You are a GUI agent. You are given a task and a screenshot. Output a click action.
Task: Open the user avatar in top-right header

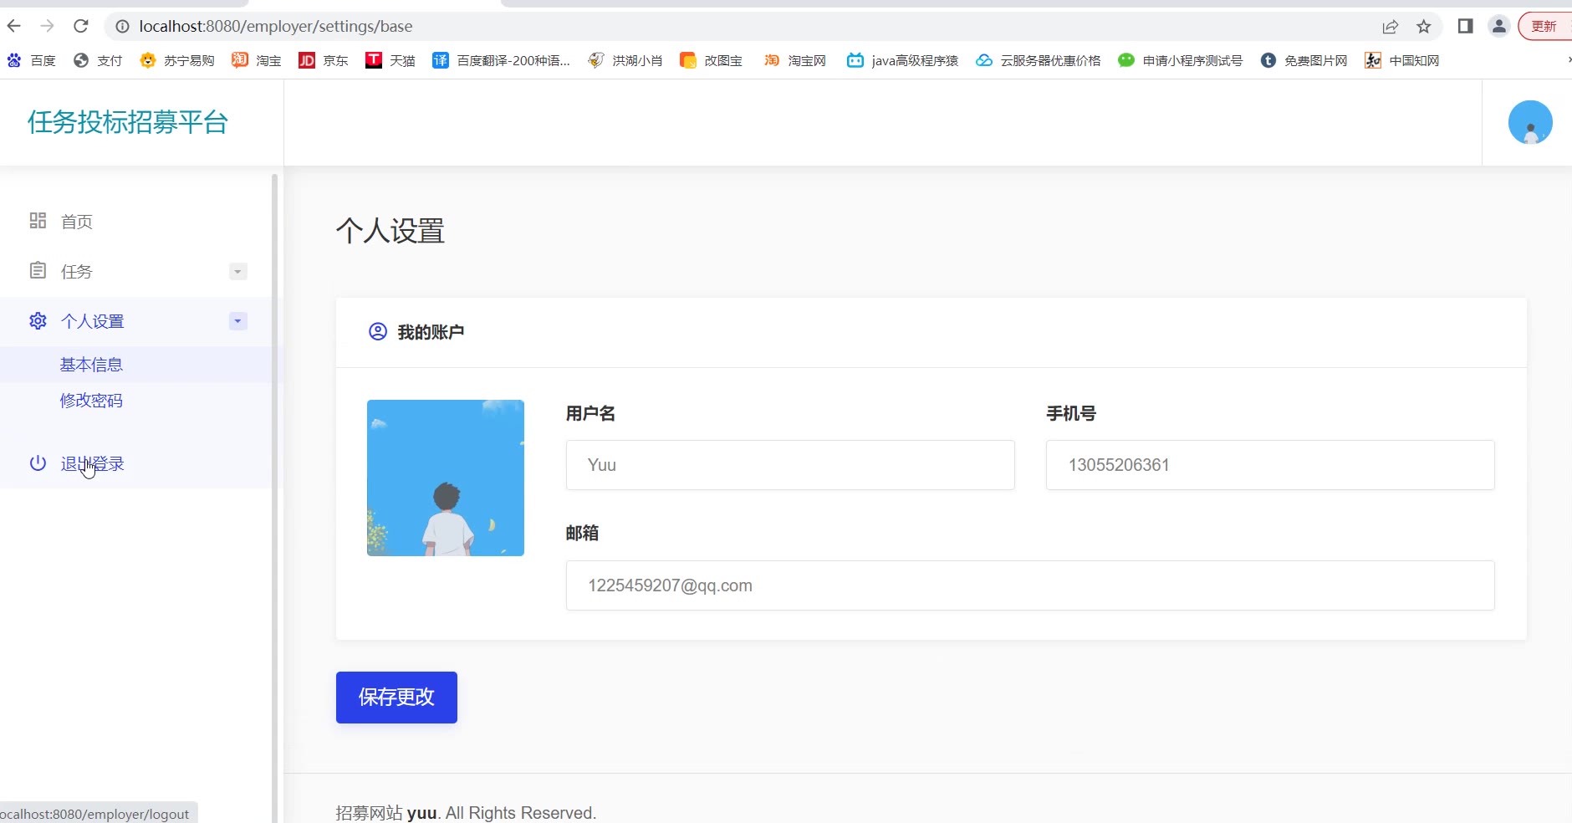click(1529, 123)
